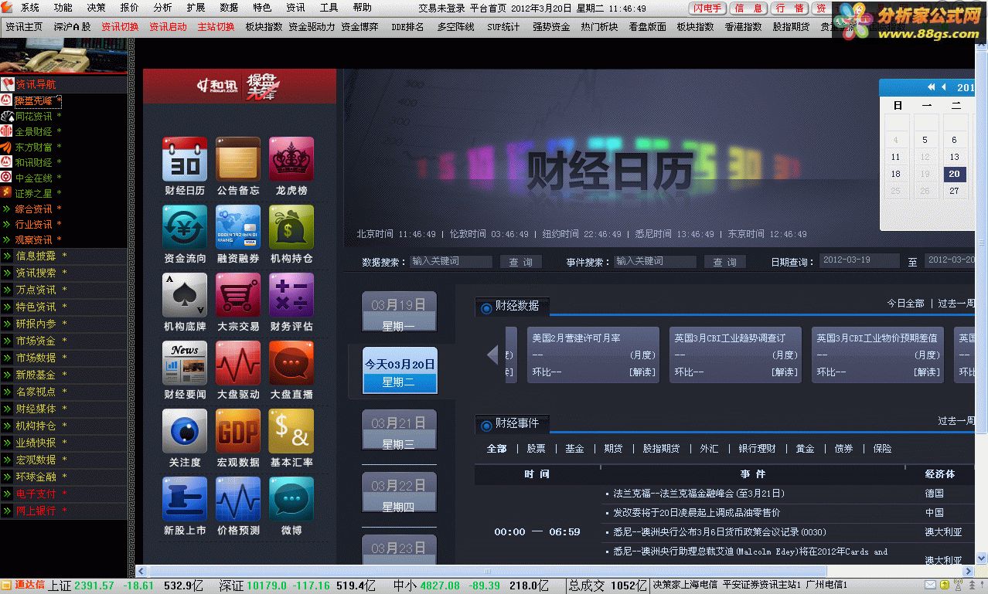Expand 综合资讯 in the sidebar
Viewport: 988px width, 594px height.
point(34,209)
